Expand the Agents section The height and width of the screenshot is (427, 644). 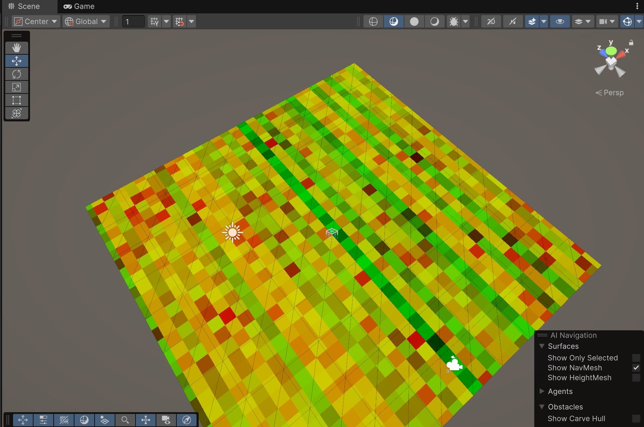point(542,391)
